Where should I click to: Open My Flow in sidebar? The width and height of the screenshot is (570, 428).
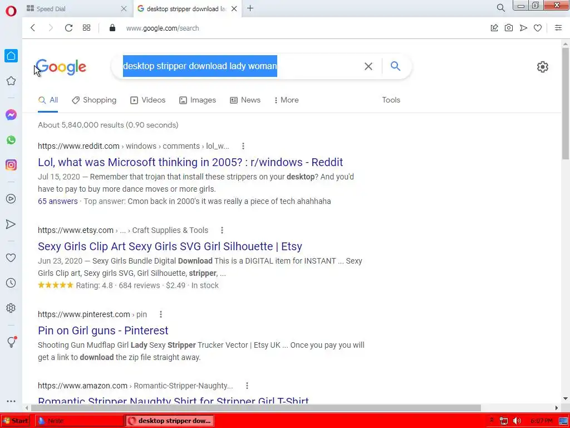[11, 224]
